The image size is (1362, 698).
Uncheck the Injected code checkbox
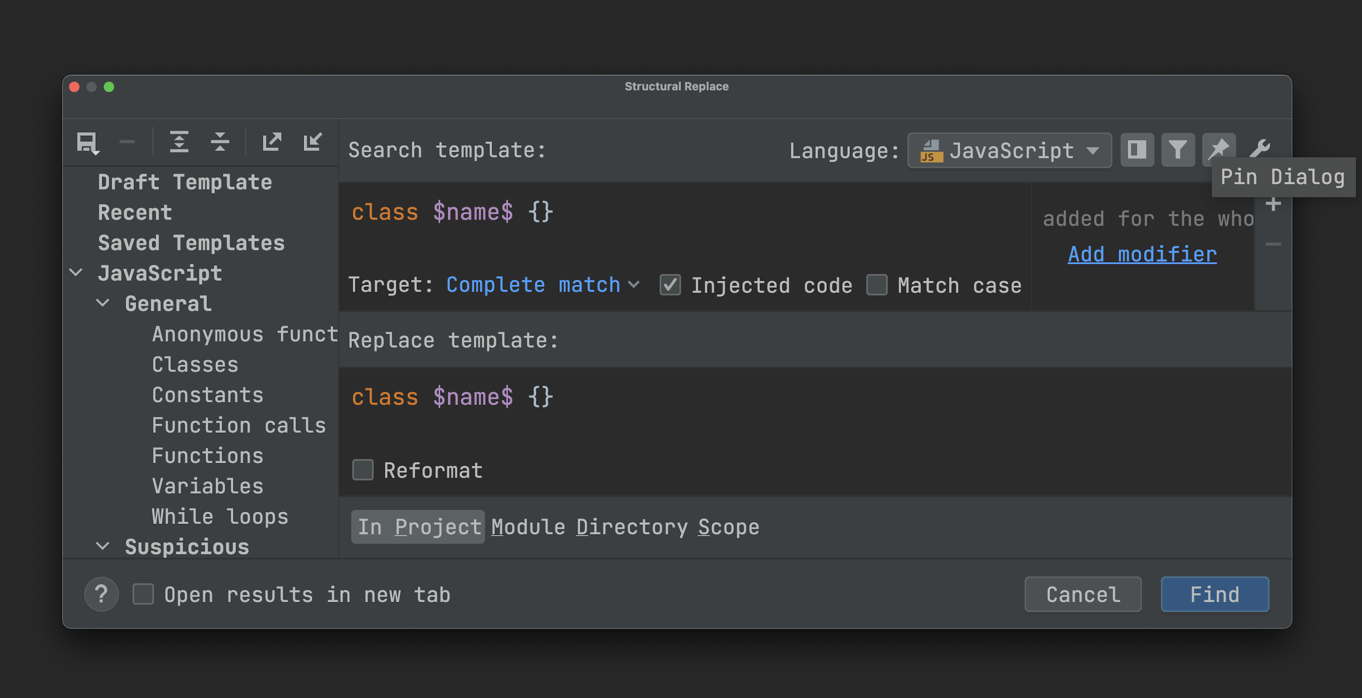click(670, 285)
